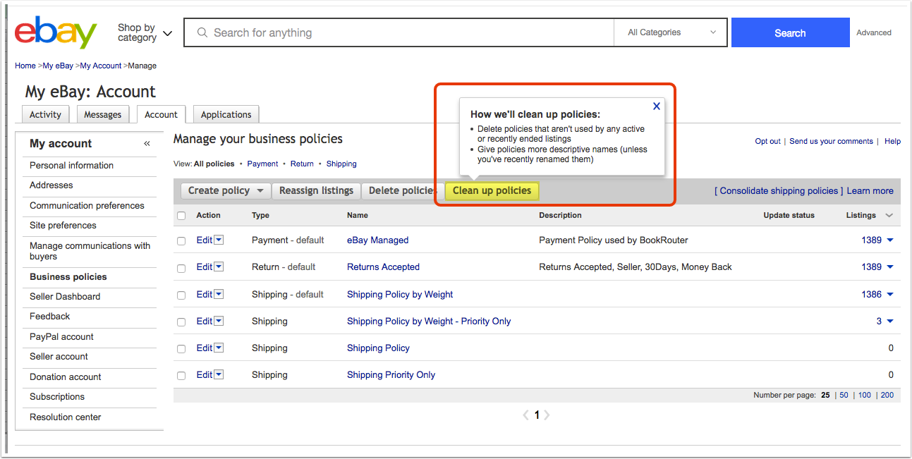
Task: Open Resolution center in sidebar
Action: [x=65, y=417]
